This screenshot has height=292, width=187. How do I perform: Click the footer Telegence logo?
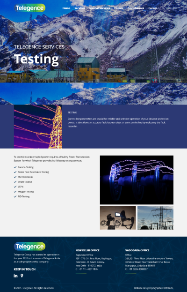[30, 247]
